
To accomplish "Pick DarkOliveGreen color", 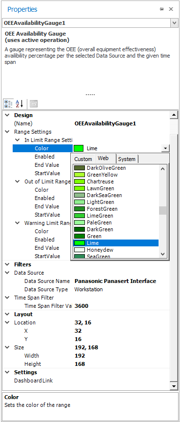I will click(x=116, y=168).
